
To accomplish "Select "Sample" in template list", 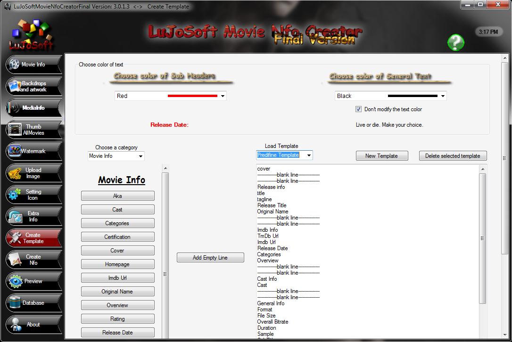I will pos(265,334).
